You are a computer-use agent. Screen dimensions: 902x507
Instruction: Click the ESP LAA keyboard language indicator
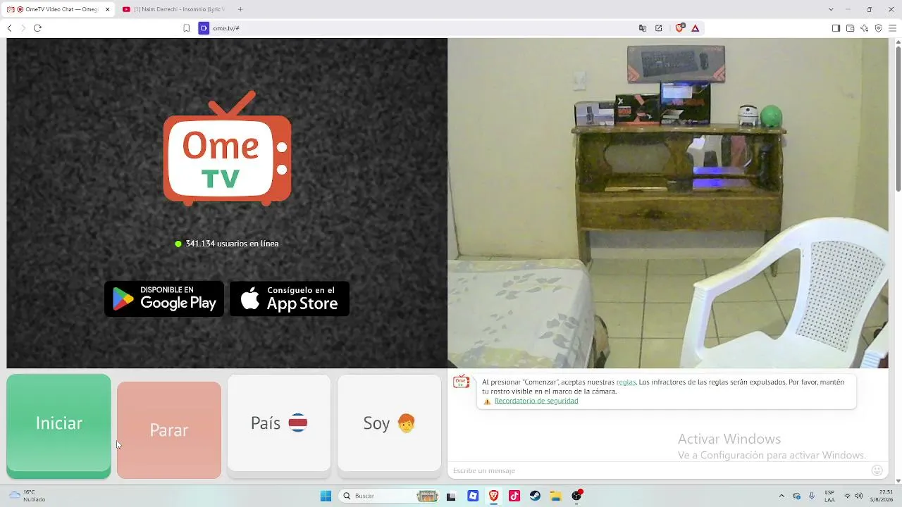tap(829, 496)
